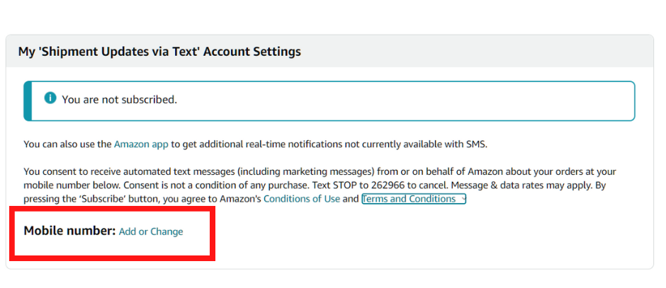Screen dimensions: 666x288
Task: Open the Conditions of Use link
Action: pos(301,199)
